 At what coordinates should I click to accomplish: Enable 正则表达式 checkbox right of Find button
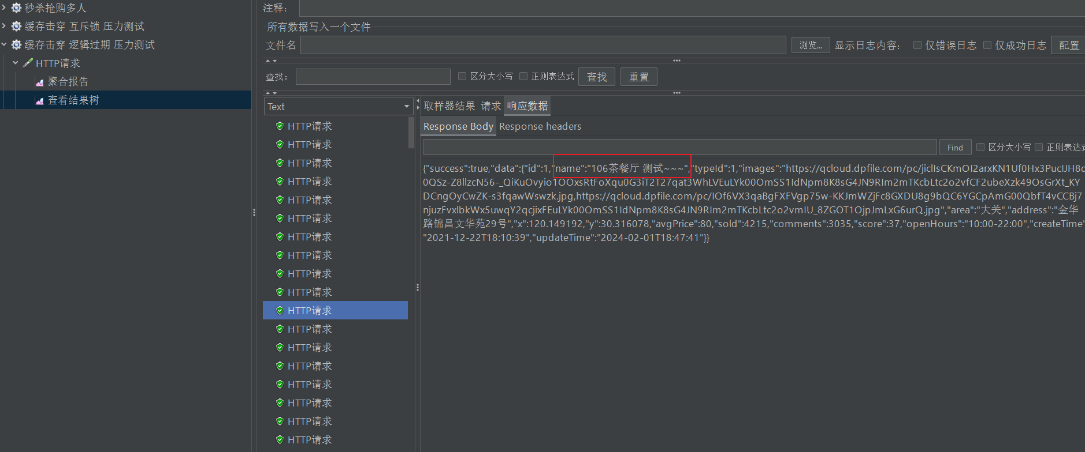(1038, 147)
